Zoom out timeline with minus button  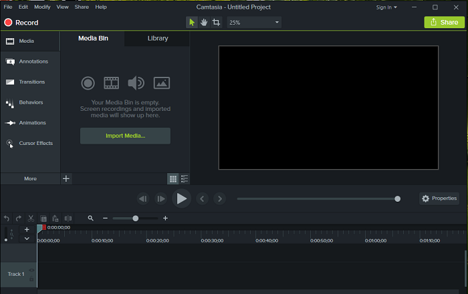click(x=105, y=218)
